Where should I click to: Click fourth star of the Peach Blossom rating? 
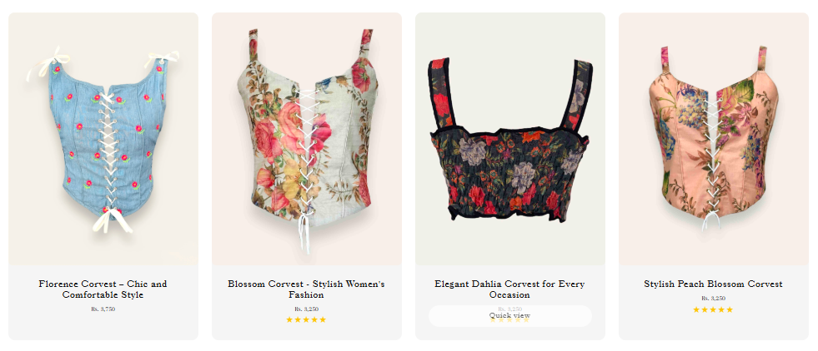point(721,309)
